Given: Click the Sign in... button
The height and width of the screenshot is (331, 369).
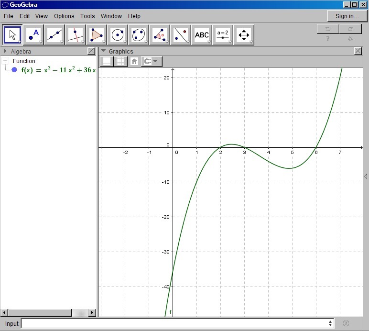Looking at the screenshot, I should (347, 16).
